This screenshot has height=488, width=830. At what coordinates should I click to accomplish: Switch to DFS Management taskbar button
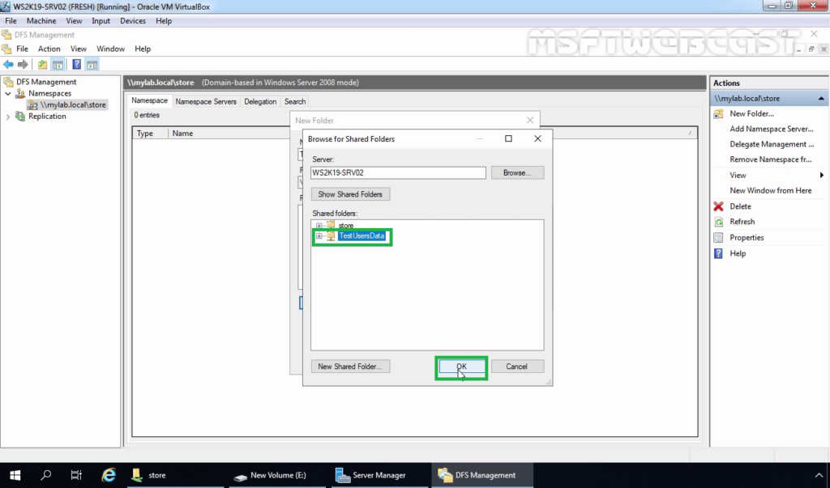(482, 475)
